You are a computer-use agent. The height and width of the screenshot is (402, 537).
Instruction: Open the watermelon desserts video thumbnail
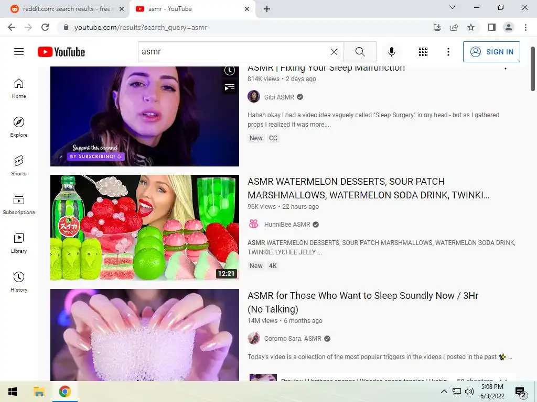click(145, 227)
